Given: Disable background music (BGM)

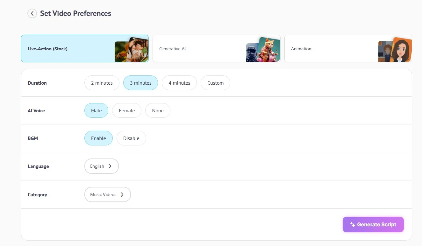Looking at the screenshot, I should click(x=131, y=138).
